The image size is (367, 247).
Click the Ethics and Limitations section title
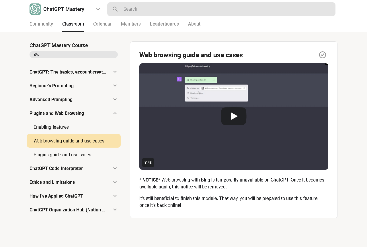(x=52, y=182)
